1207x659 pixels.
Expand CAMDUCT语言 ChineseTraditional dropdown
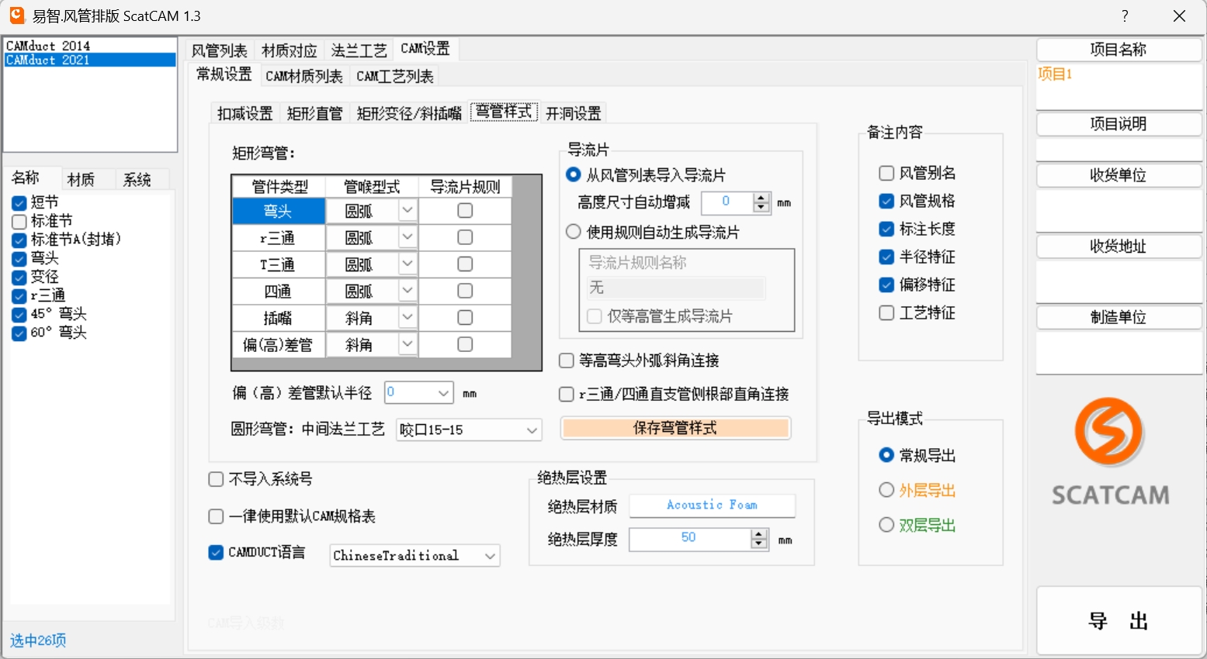tap(490, 556)
